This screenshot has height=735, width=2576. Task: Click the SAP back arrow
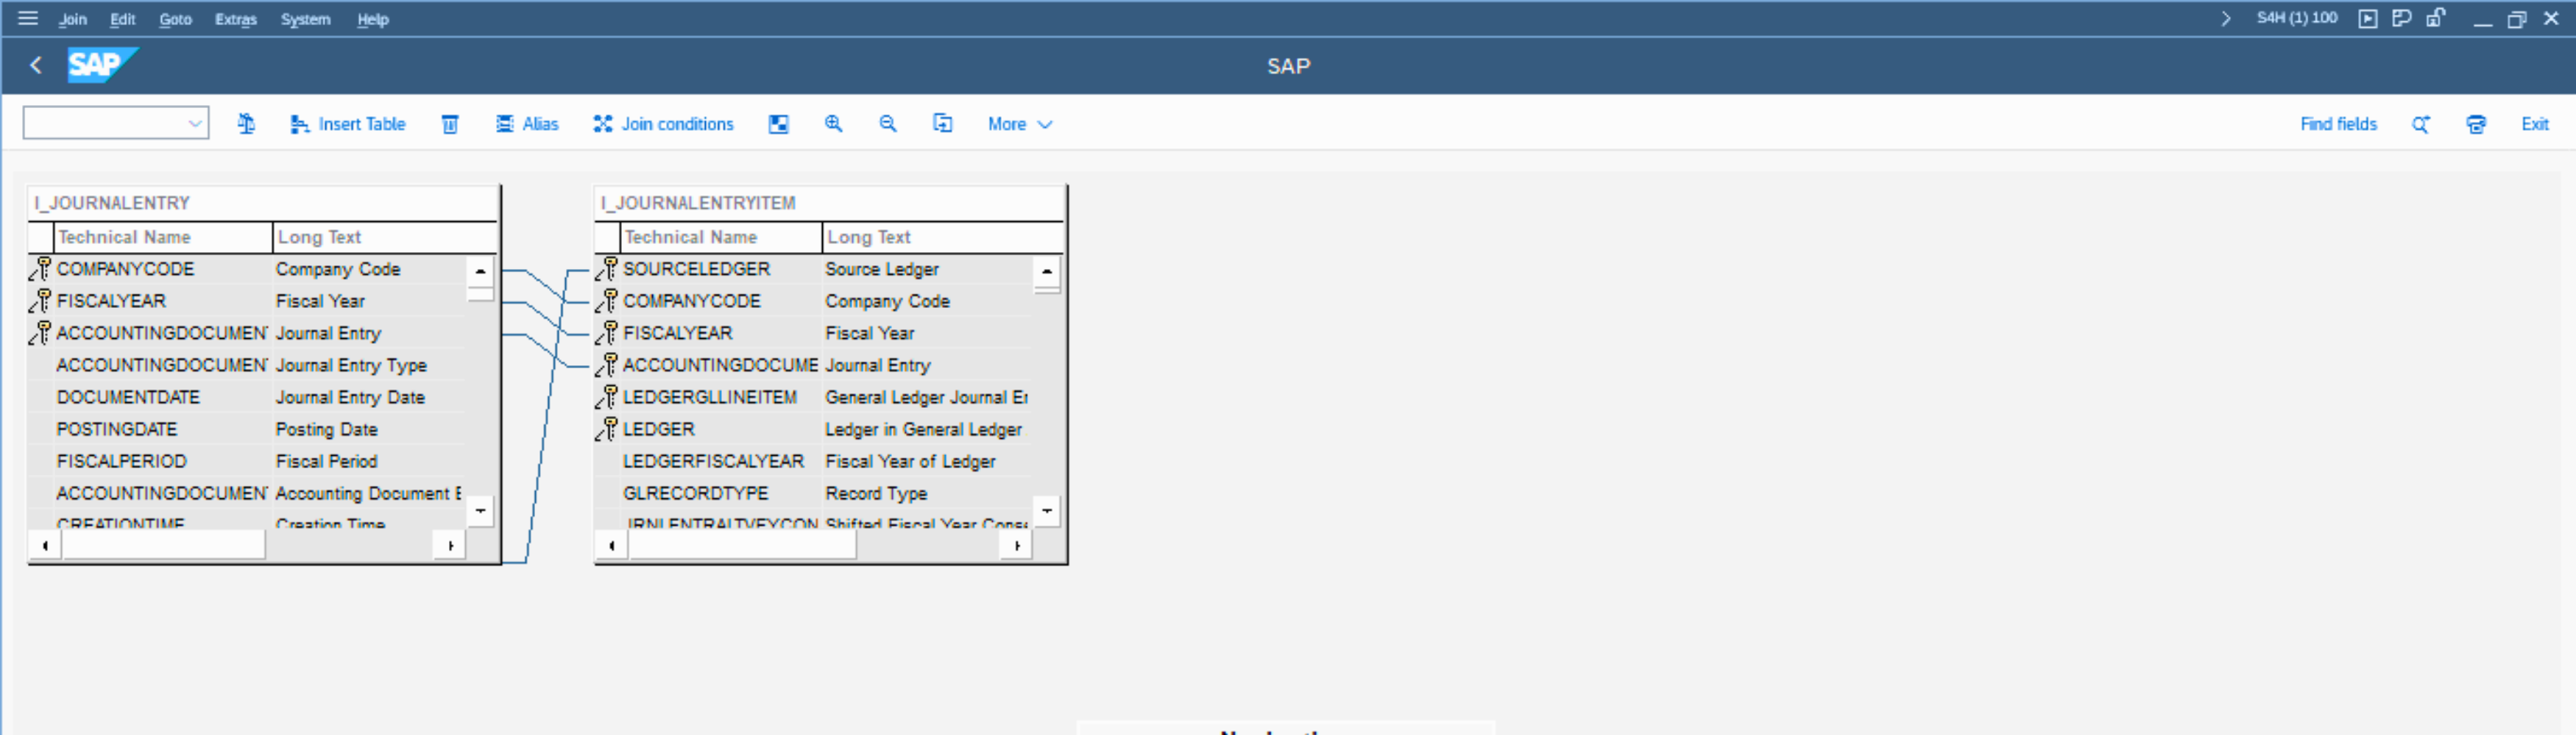tap(36, 66)
